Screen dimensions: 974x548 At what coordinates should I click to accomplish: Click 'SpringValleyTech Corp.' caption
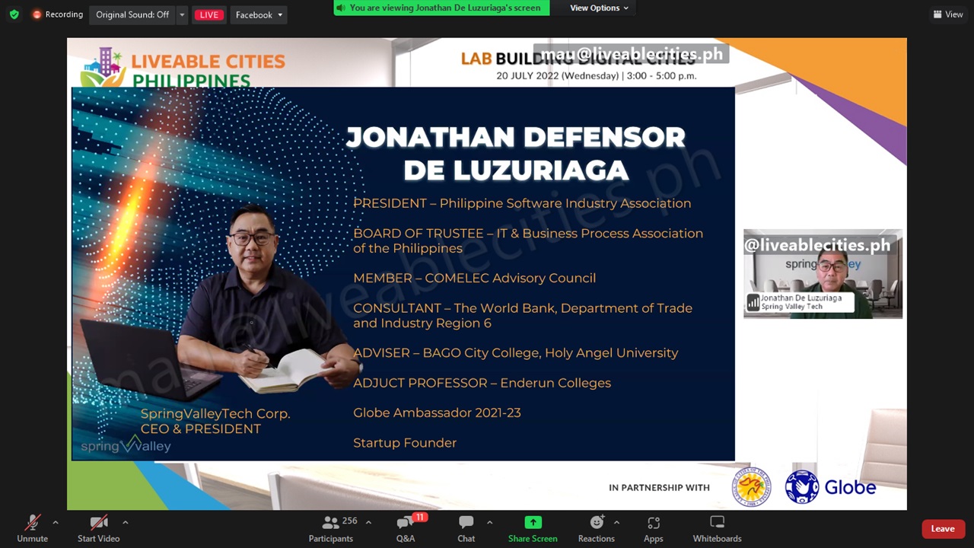pos(215,414)
